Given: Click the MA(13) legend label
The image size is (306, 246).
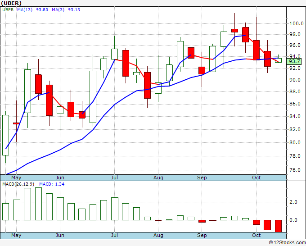Looking at the screenshot, I should (25, 10).
